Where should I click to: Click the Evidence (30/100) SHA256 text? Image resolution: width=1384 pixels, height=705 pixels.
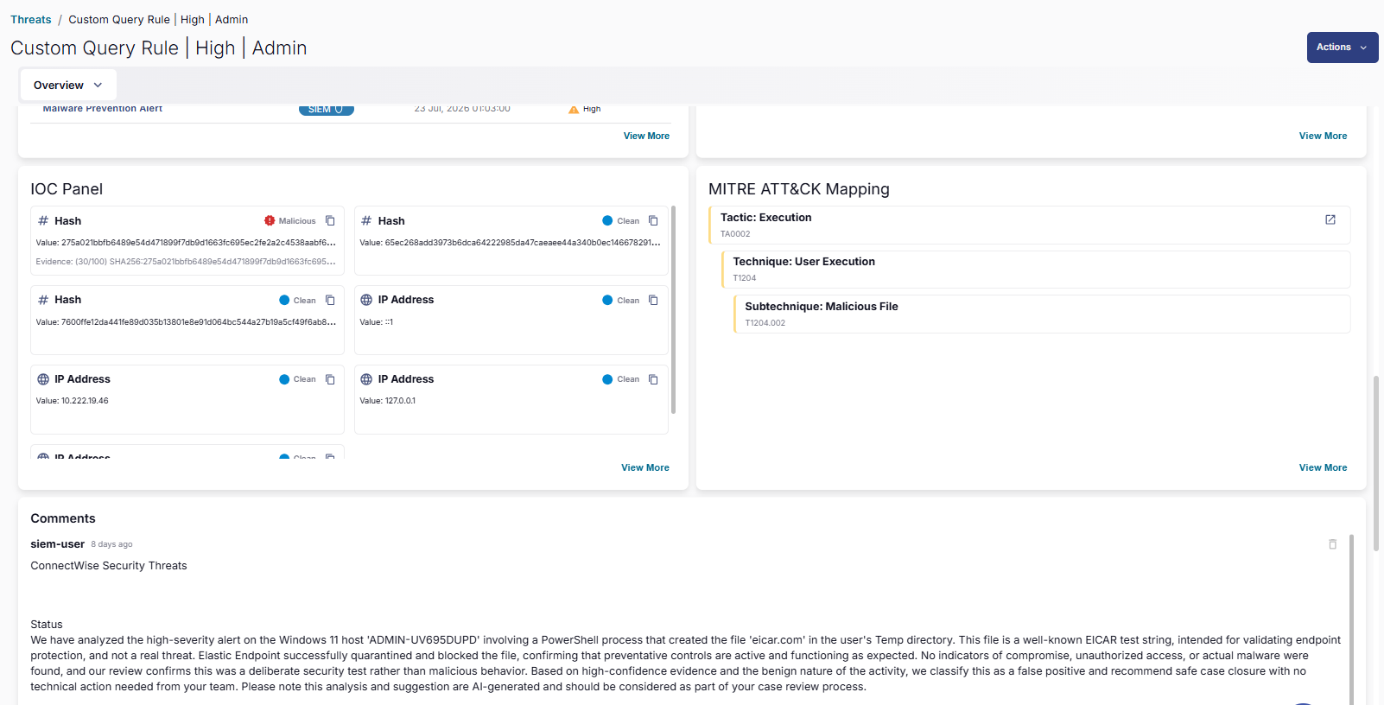(186, 262)
